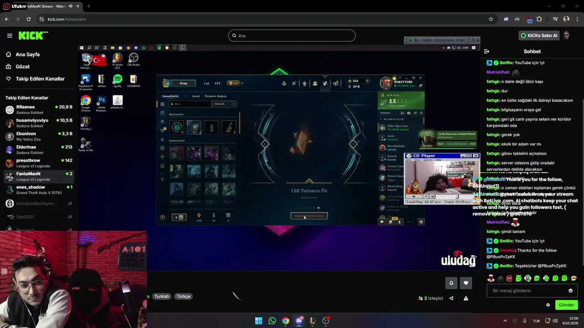Click the KICKs Satın Al button

[x=539, y=36]
